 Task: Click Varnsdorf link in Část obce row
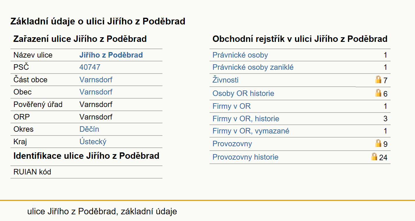(96, 80)
